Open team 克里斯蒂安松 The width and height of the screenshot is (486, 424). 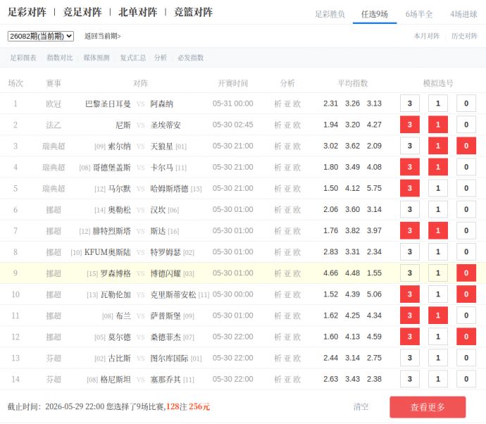click(173, 294)
